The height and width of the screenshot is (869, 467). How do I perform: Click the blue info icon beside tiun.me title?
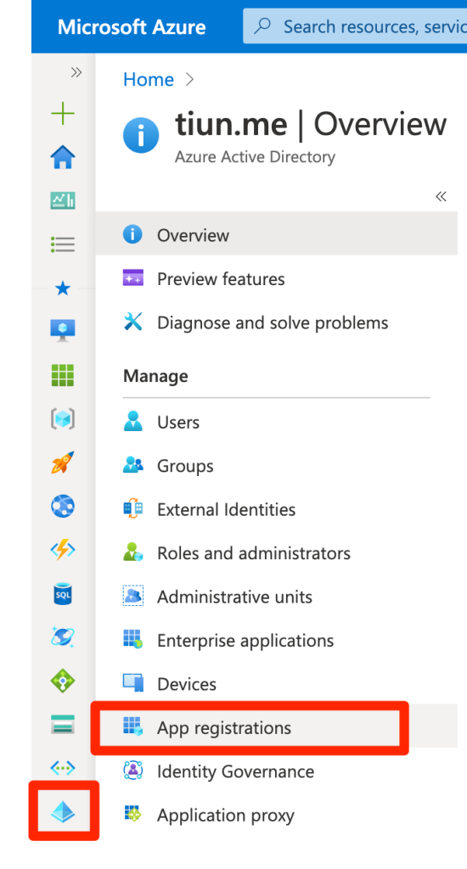point(141,135)
